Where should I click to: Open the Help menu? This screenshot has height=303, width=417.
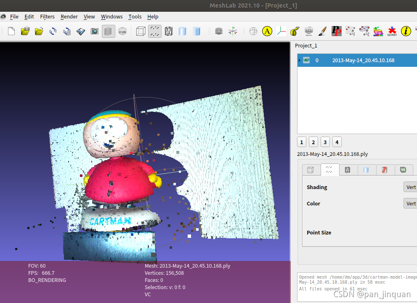153,17
